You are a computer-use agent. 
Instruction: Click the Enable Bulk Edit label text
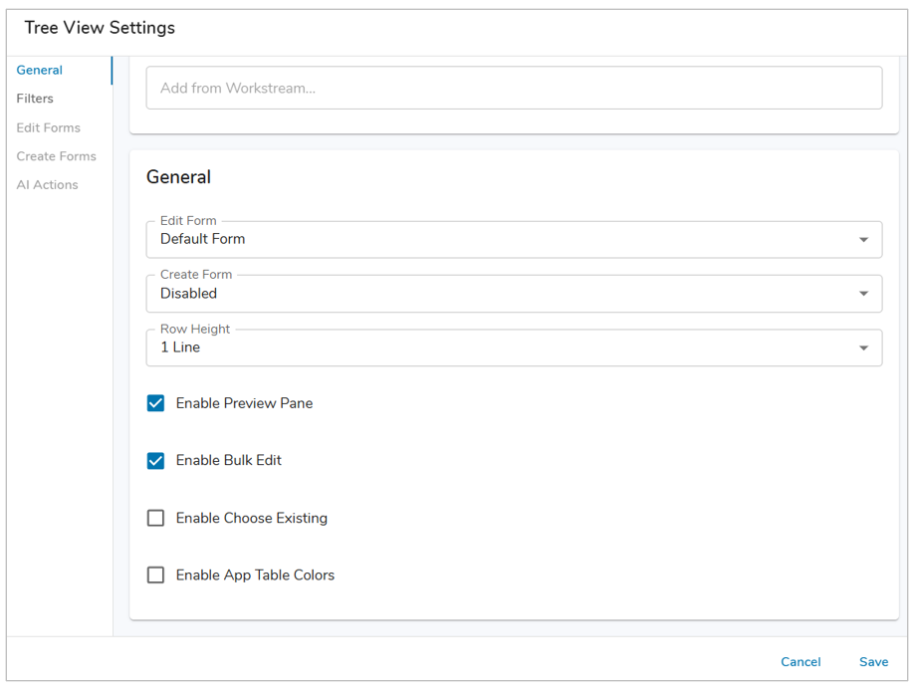pos(229,461)
